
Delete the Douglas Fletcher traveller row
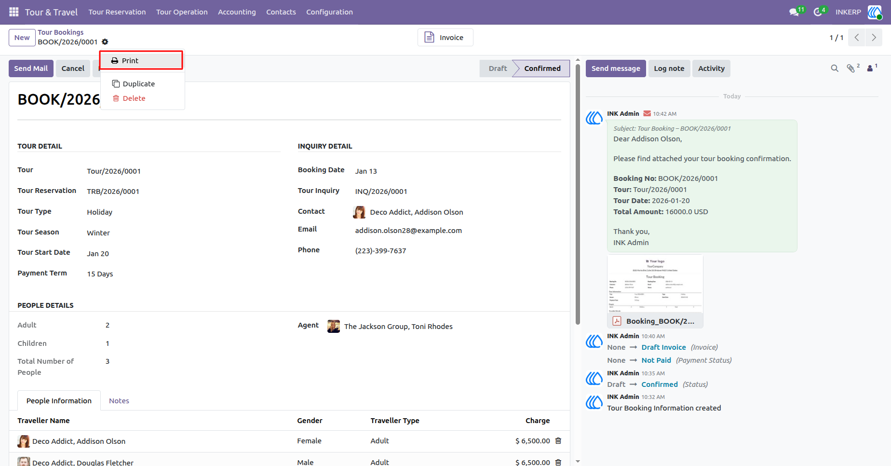tap(558, 462)
